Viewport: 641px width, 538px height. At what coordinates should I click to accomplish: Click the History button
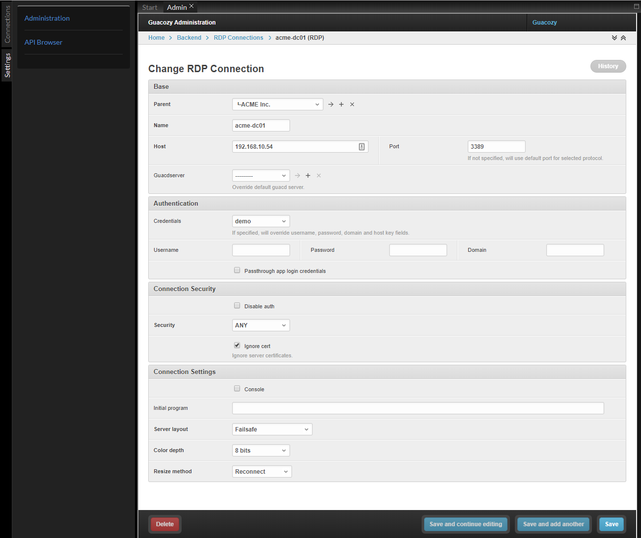point(608,66)
